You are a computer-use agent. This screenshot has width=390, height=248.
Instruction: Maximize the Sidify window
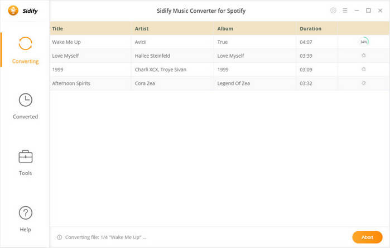pos(368,11)
